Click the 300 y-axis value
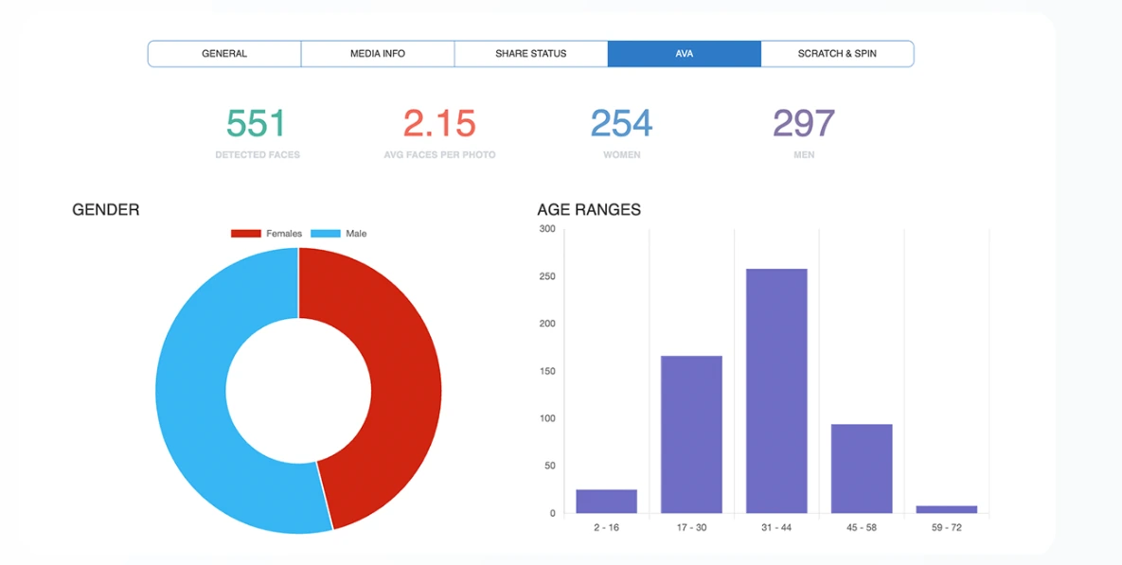Image resolution: width=1122 pixels, height=565 pixels. [547, 230]
